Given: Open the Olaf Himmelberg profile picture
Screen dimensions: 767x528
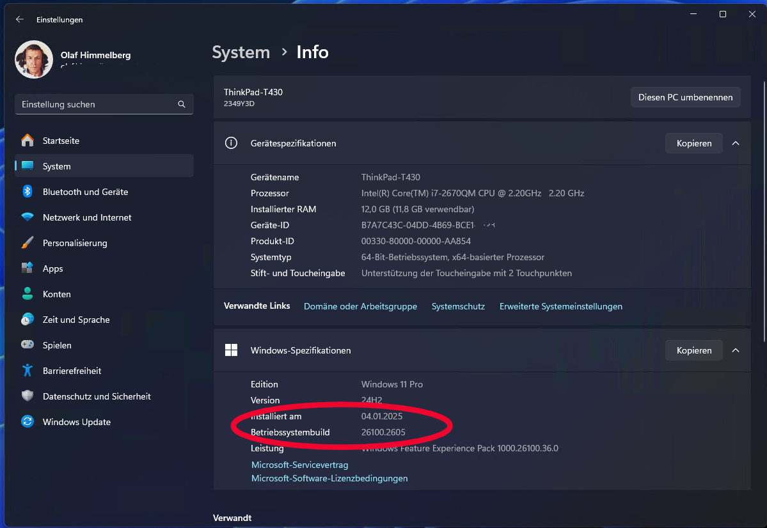Looking at the screenshot, I should click(x=34, y=59).
